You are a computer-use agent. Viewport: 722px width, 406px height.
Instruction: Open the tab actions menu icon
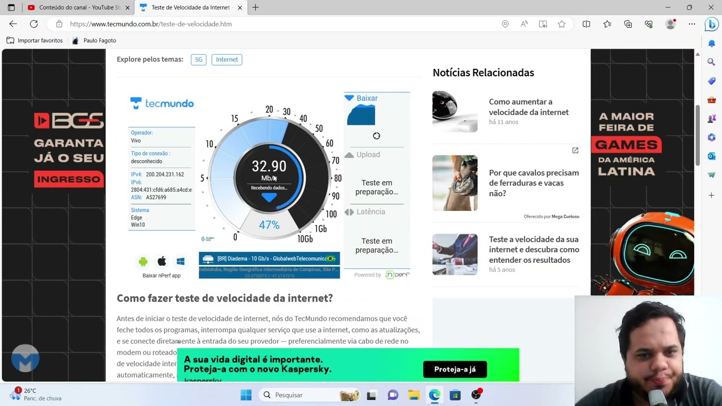(11, 7)
